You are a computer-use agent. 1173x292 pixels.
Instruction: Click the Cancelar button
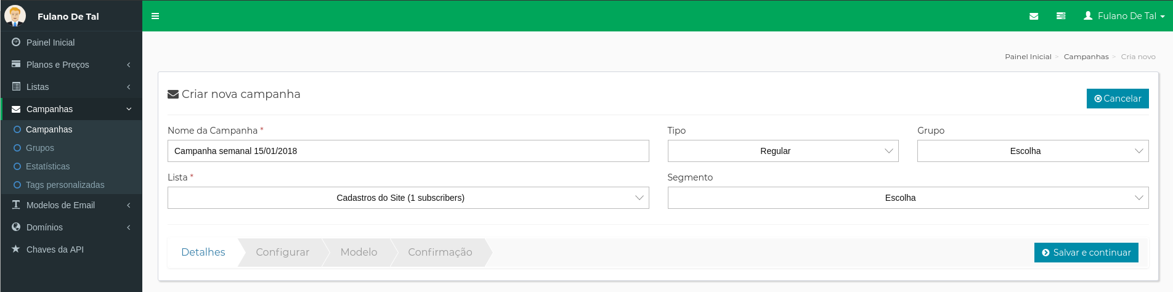(1118, 99)
